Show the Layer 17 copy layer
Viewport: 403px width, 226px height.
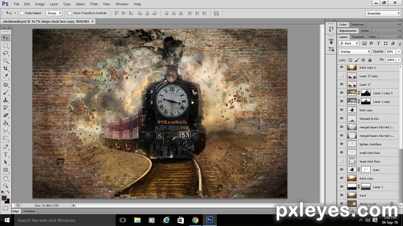[341, 76]
